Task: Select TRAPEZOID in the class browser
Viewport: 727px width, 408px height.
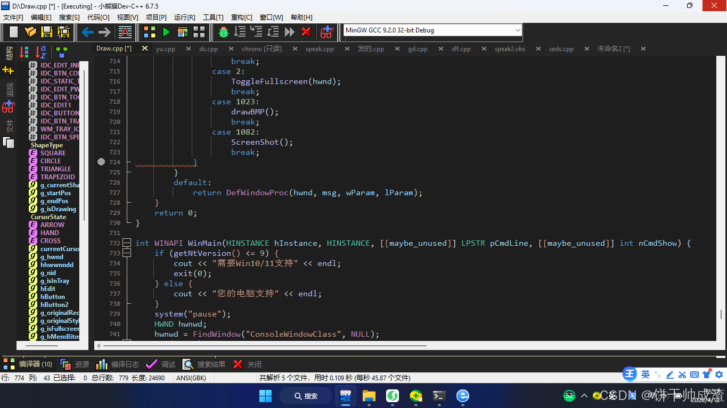Action: click(x=58, y=177)
